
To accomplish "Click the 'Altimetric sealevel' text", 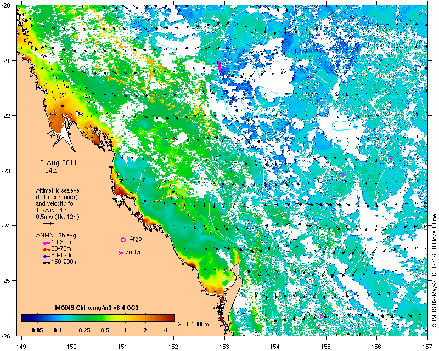I will pyautogui.click(x=58, y=190).
